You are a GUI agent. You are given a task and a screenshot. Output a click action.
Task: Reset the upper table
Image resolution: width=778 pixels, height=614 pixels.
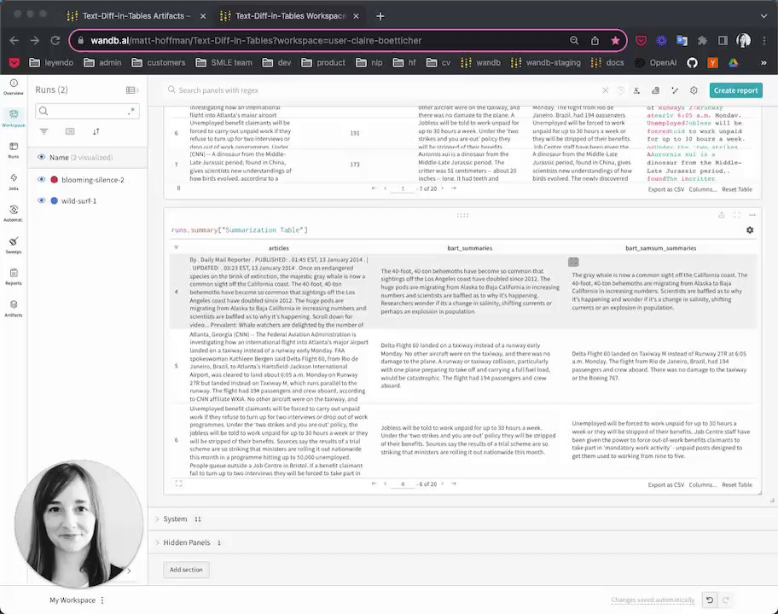(737, 189)
